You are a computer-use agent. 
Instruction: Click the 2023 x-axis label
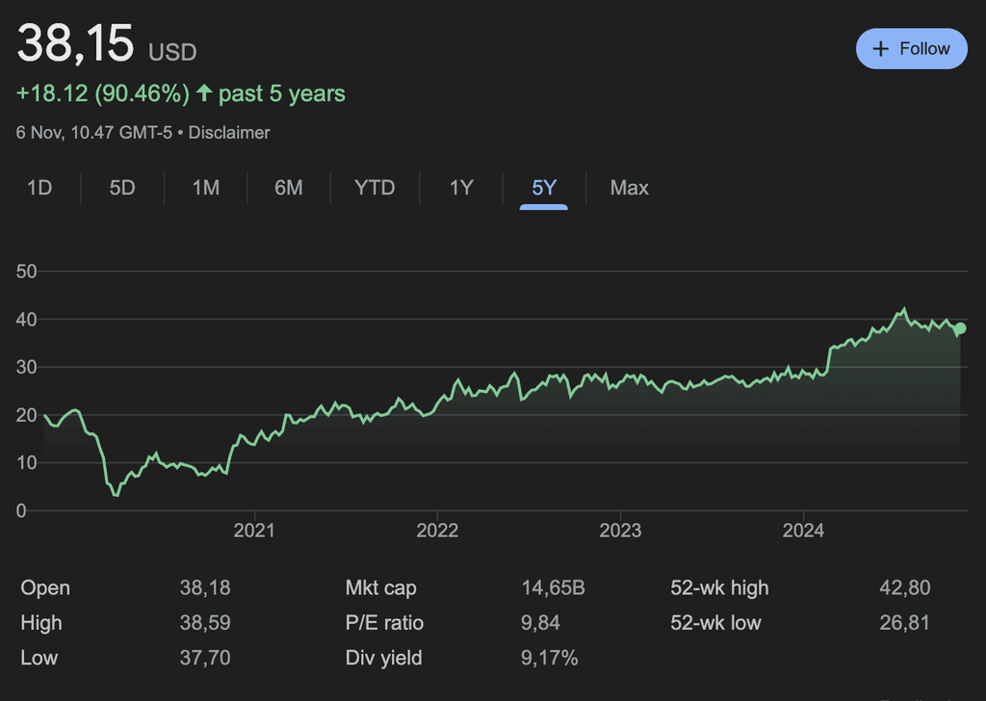[620, 531]
